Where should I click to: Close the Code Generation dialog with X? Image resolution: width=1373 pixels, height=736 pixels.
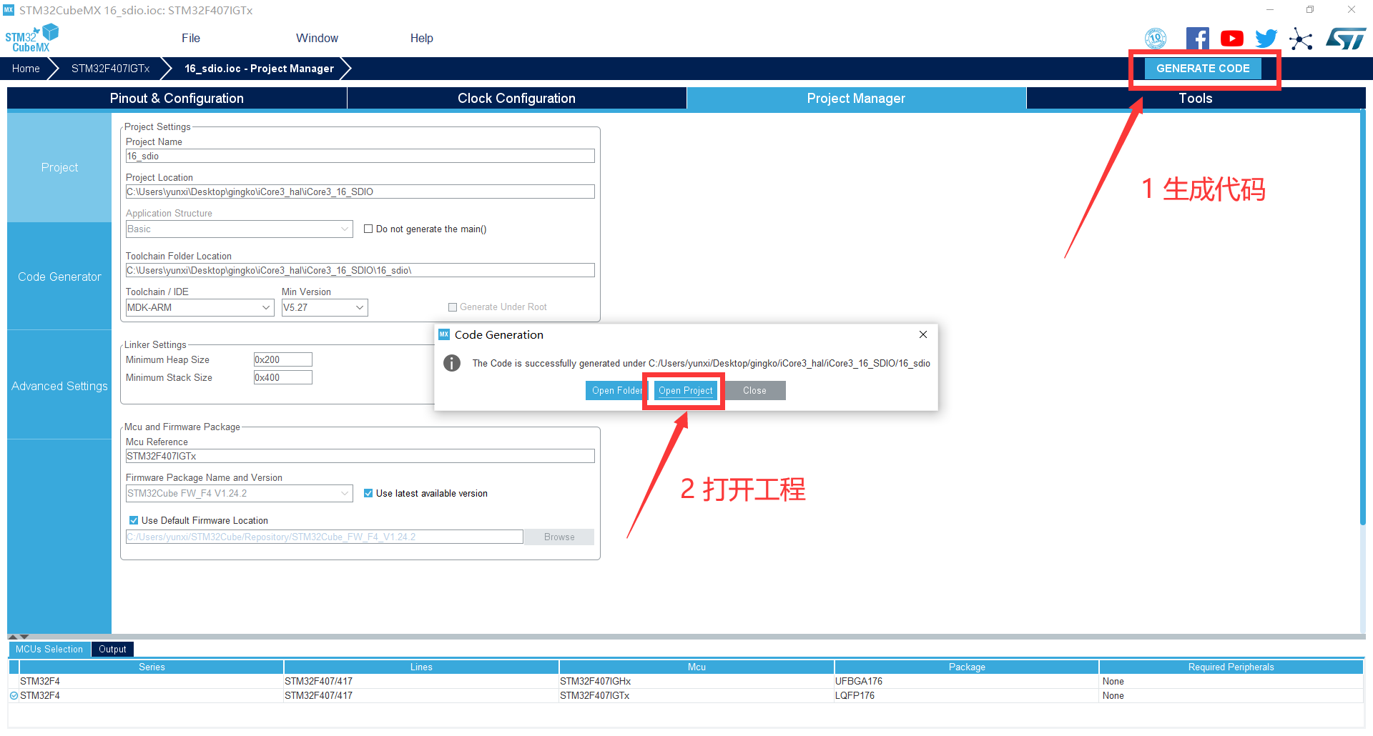point(923,334)
